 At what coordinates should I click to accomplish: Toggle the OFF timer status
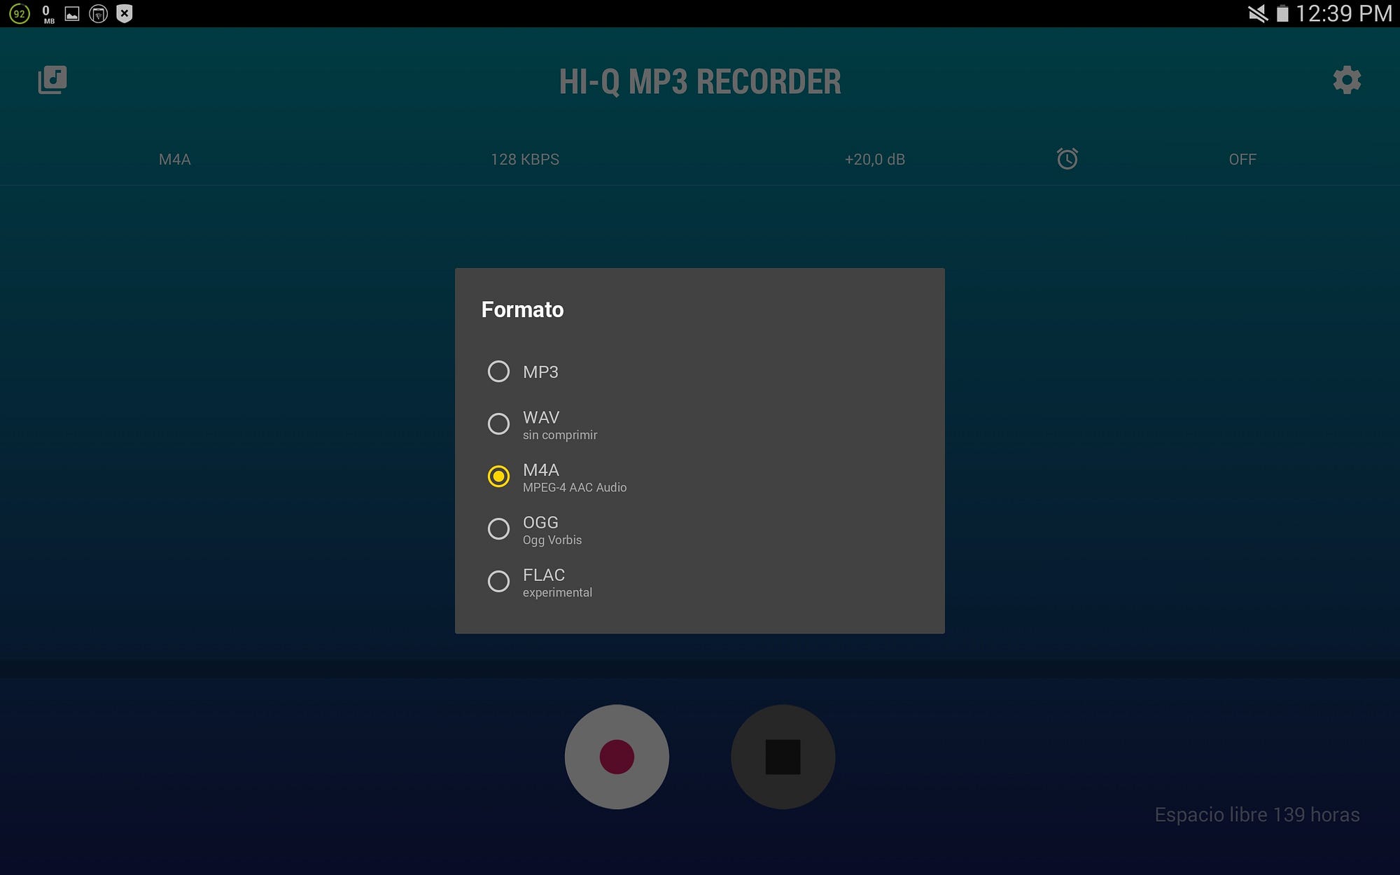pos(1242,160)
